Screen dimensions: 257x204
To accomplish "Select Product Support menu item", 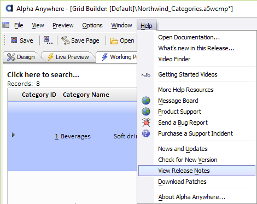I will [179, 112].
